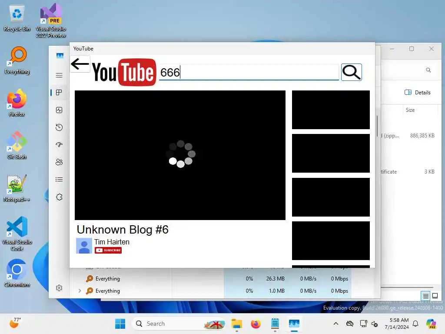445x334 pixels.
Task: Select Everything desktop shortcut
Action: pos(17,60)
